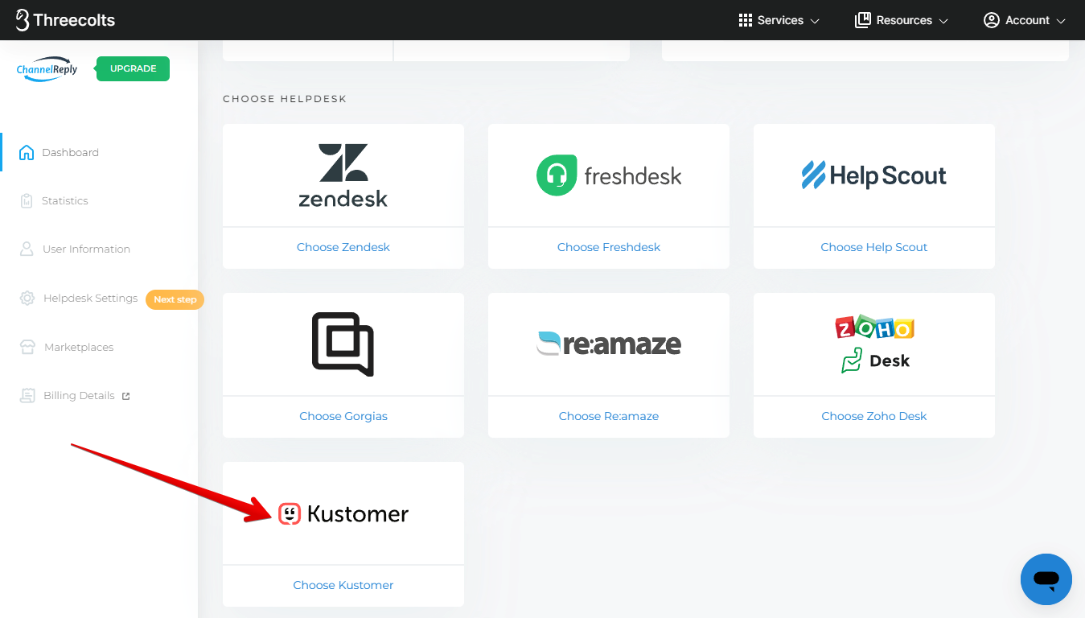
Task: Click the Choose Freshdesk link
Action: 609,247
